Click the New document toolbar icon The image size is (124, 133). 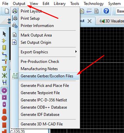point(7,11)
